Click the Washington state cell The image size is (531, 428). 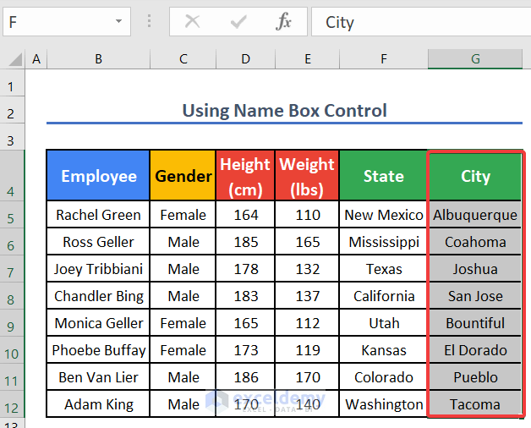pos(383,404)
